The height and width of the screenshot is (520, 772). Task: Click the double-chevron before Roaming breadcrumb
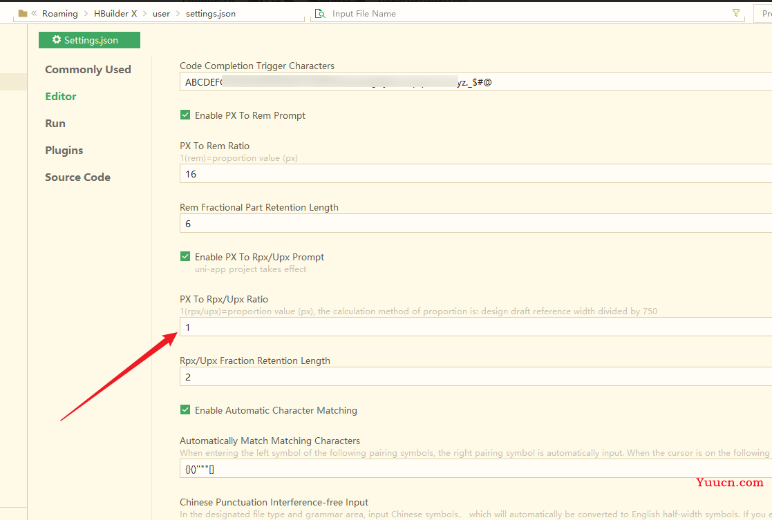[x=34, y=13]
